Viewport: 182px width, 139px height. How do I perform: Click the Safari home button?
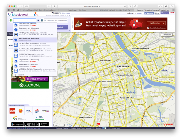pyautogui.click(x=54, y=6)
